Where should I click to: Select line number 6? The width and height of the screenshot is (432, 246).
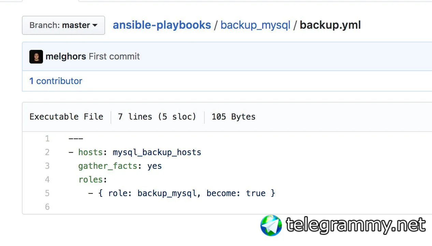(47, 207)
